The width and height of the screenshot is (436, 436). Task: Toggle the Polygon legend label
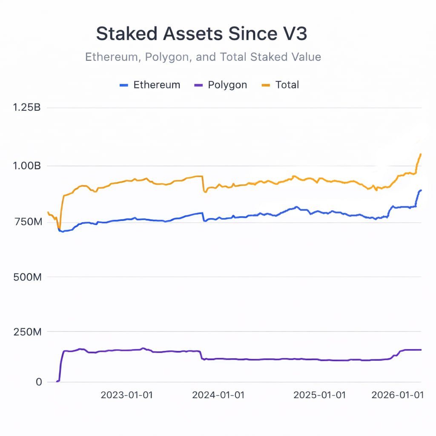coord(227,85)
